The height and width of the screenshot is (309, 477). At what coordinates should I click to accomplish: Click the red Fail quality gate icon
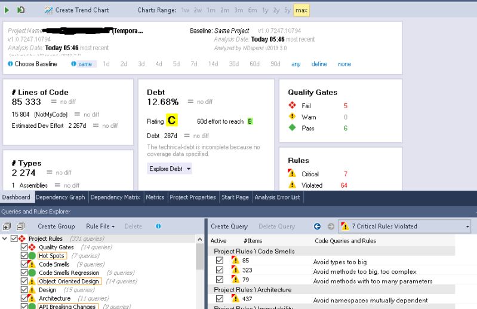[x=293, y=105]
